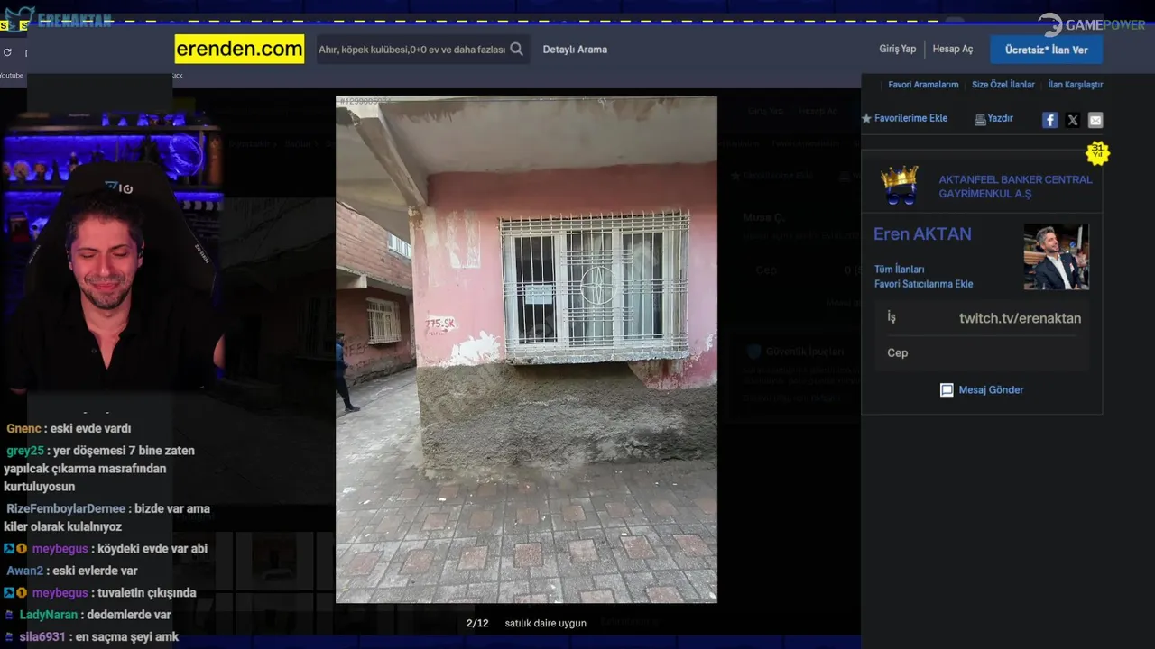Add listing via Favorilerime Ekle star
Screen dimensions: 1155x649
(866, 118)
